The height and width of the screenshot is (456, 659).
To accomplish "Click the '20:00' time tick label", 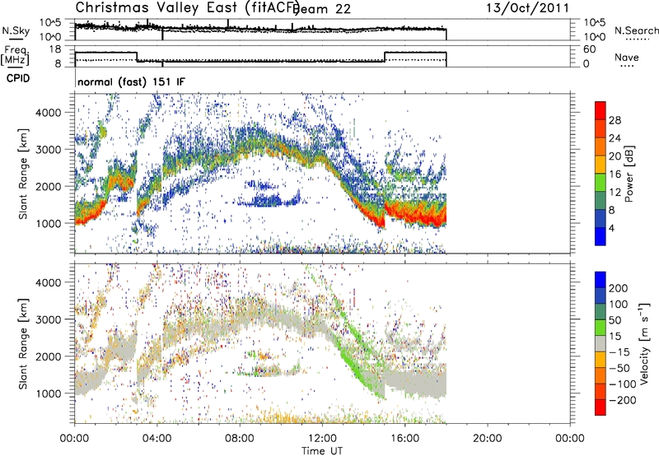I will [488, 439].
